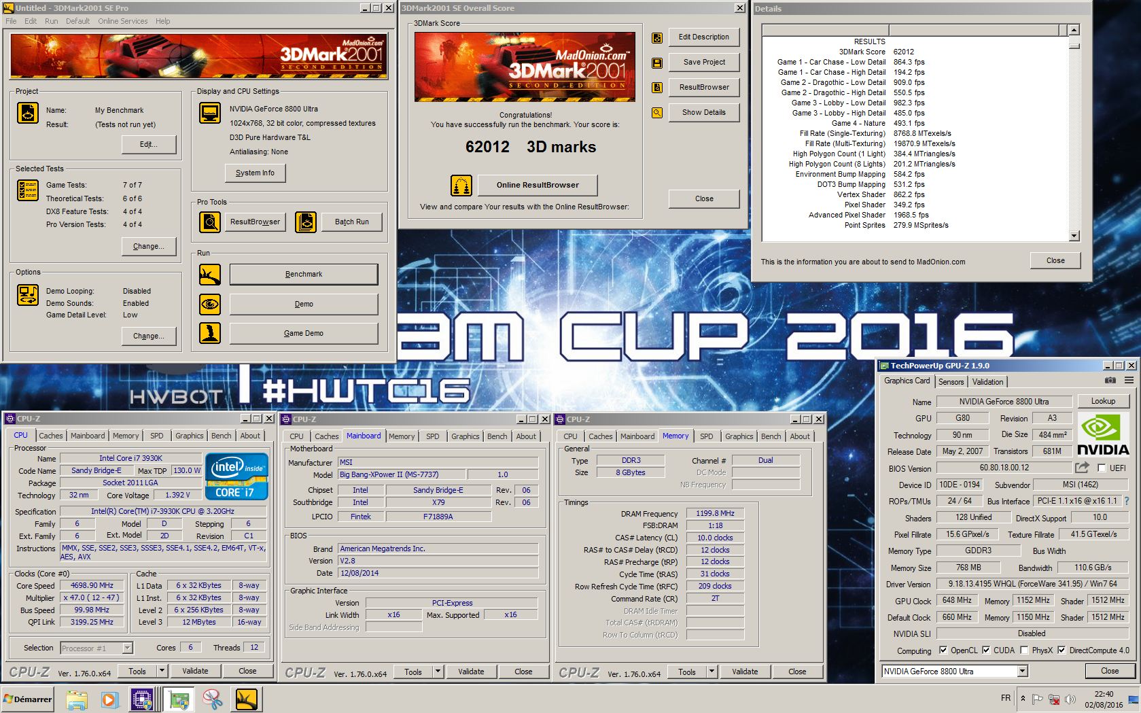The width and height of the screenshot is (1141, 713).
Task: Click the Details scrollbar up arrow
Action: [x=1074, y=30]
